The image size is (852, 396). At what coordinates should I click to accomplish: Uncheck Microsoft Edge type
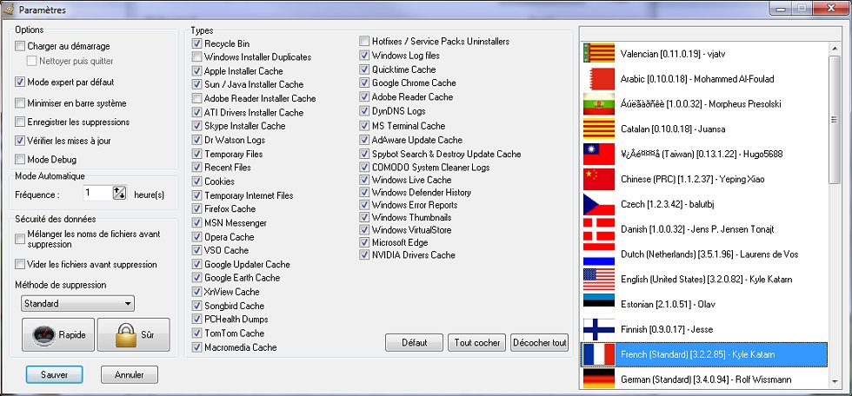[x=364, y=242]
